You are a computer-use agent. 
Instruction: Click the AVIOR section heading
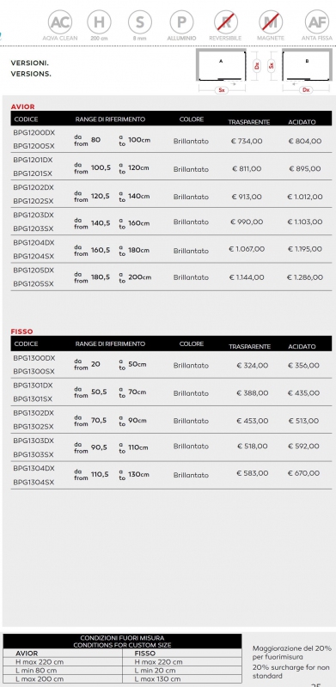[23, 106]
